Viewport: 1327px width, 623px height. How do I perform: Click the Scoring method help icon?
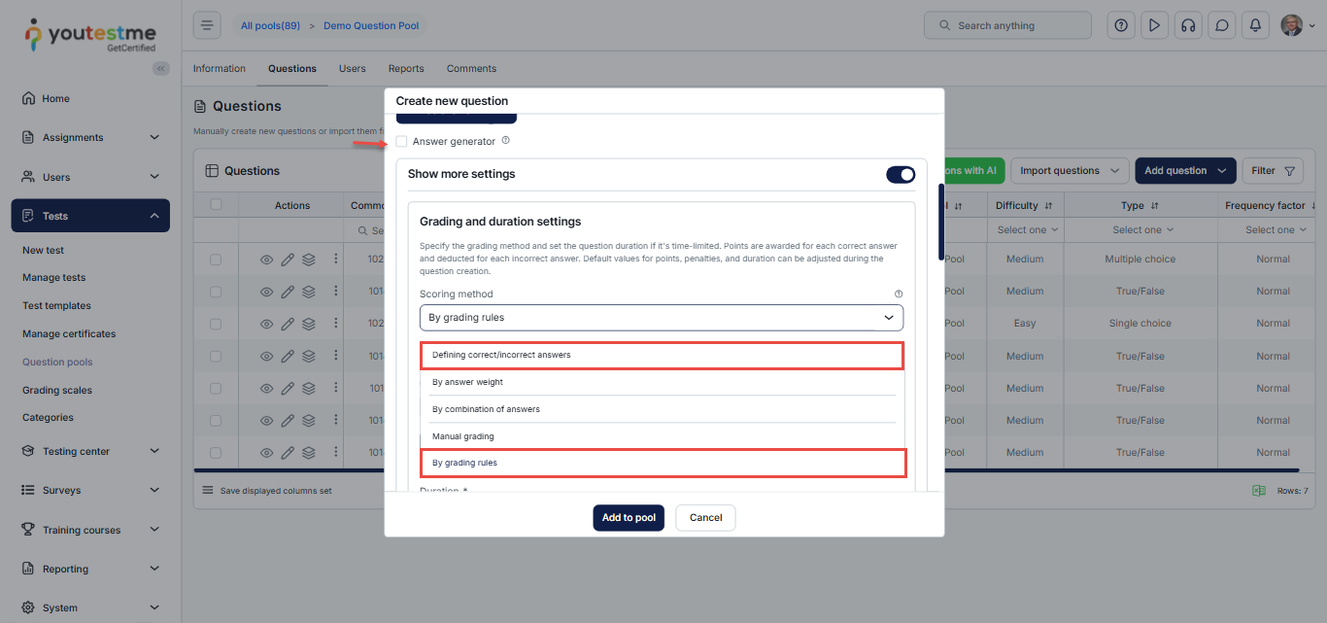tap(898, 294)
